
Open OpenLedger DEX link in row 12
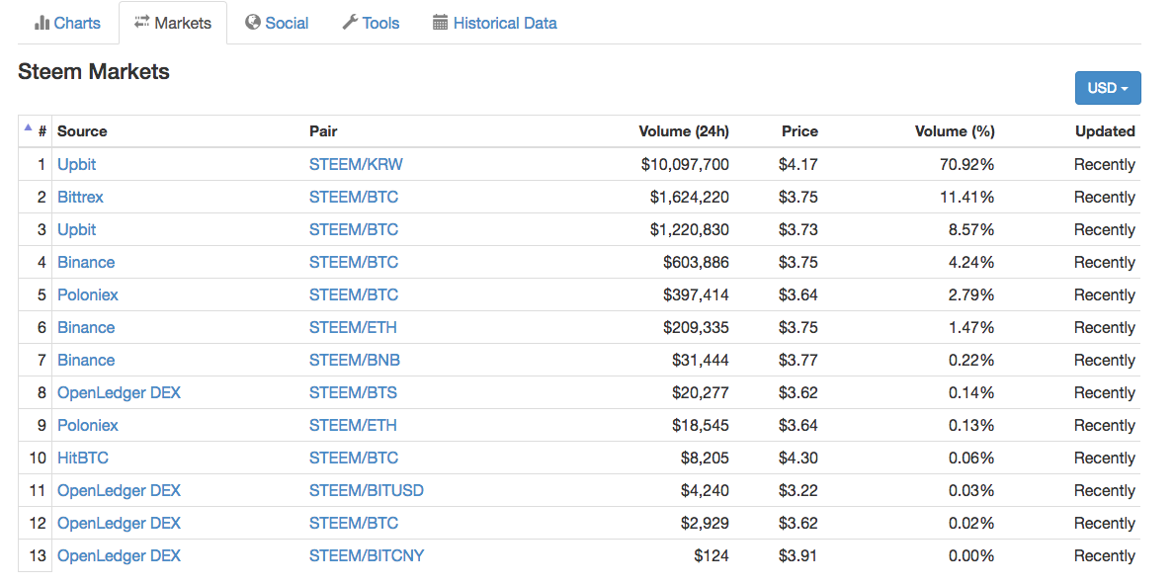click(119, 523)
